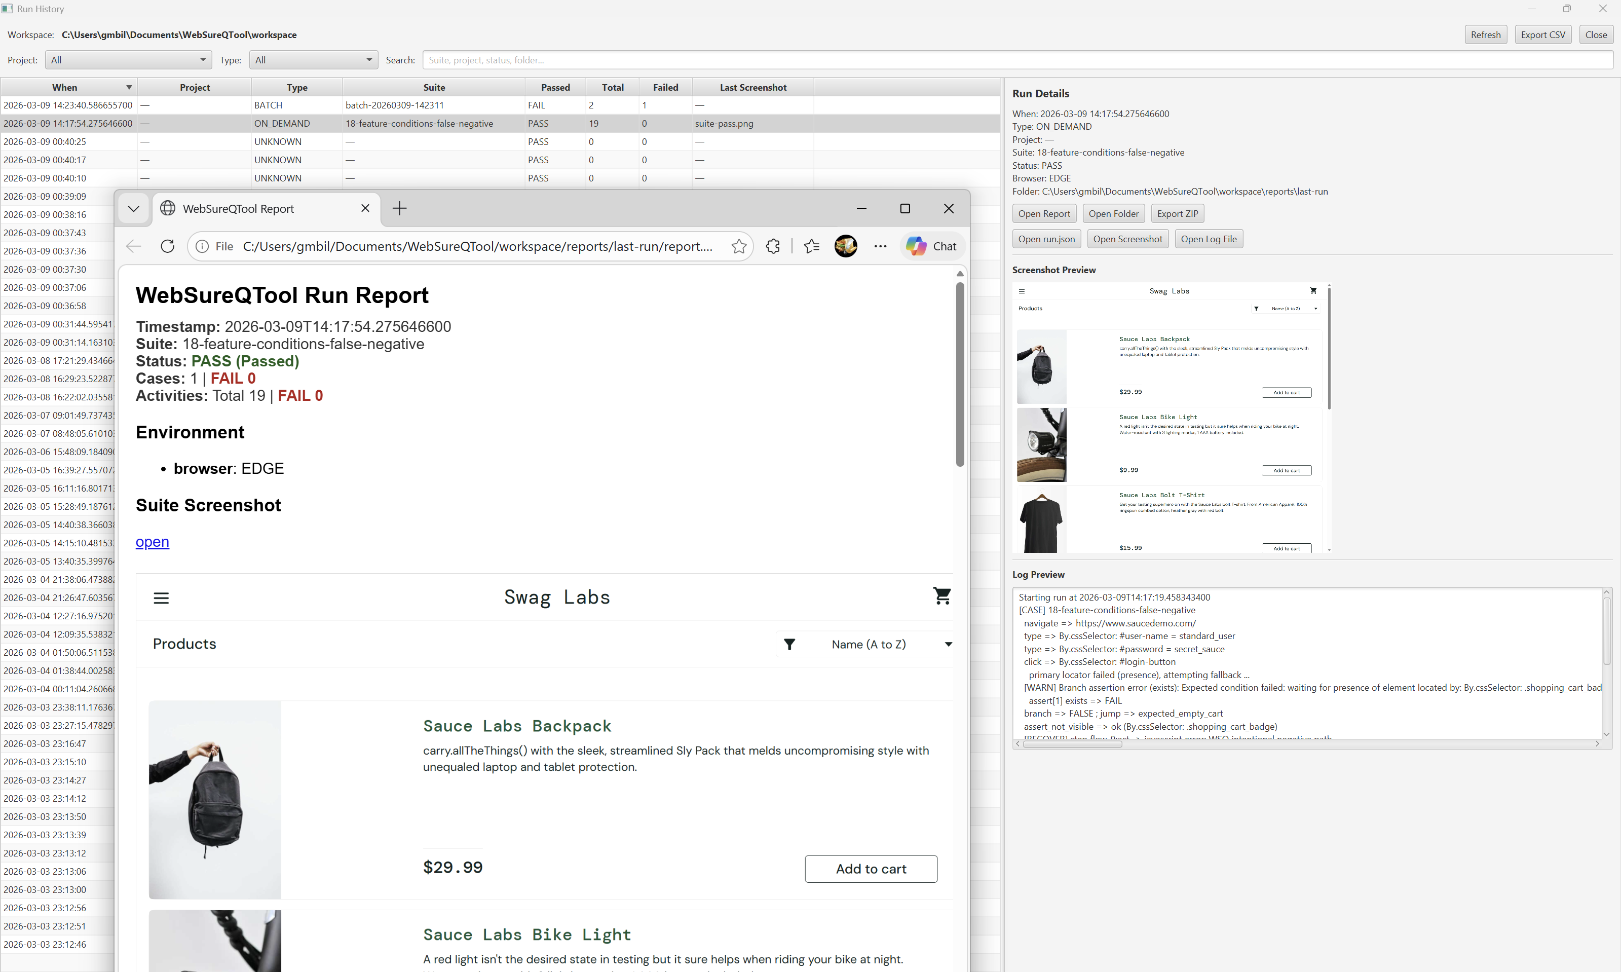The image size is (1621, 972).
Task: Click the browser extensions icon
Action: (773, 246)
